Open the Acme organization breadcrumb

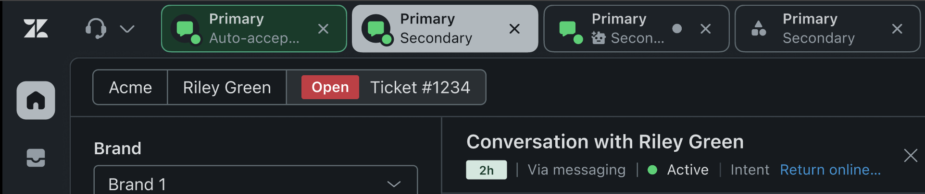(130, 87)
